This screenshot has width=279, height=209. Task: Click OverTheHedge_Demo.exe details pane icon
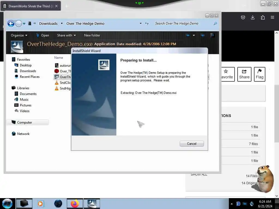coord(17,47)
